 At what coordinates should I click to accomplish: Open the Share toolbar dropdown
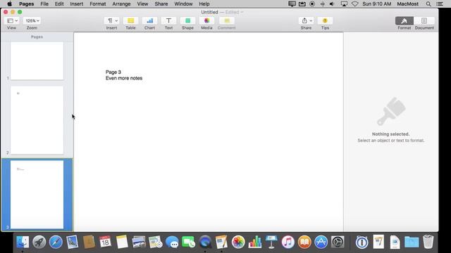coord(306,20)
